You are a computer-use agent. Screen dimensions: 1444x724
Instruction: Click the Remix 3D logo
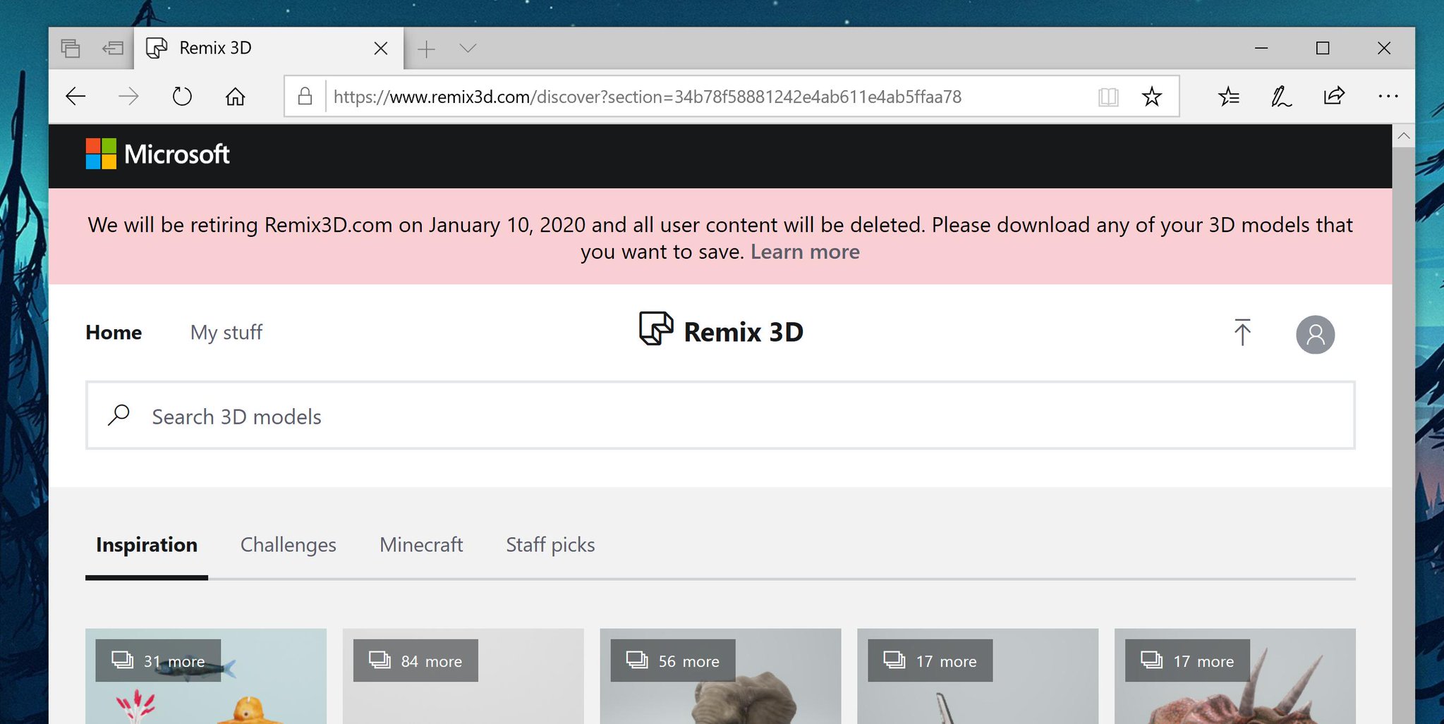pos(720,331)
